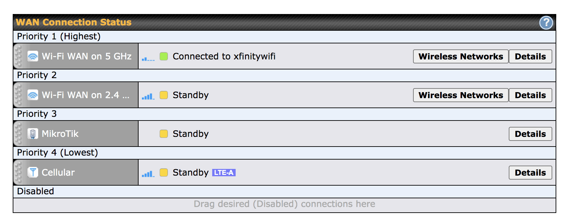The width and height of the screenshot is (569, 223).
Task: Click the Wi-Fi icon for 5 GHz WAN
Action: [x=33, y=56]
